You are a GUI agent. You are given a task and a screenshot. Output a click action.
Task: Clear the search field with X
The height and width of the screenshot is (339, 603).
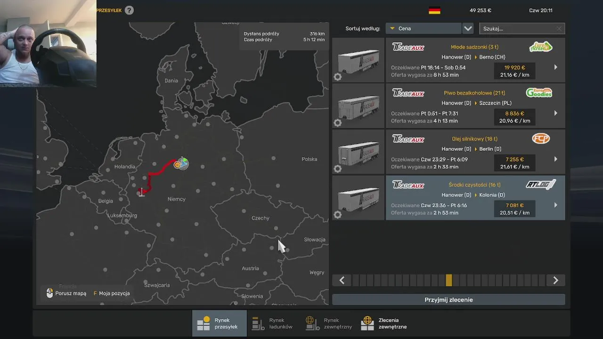pos(559,29)
